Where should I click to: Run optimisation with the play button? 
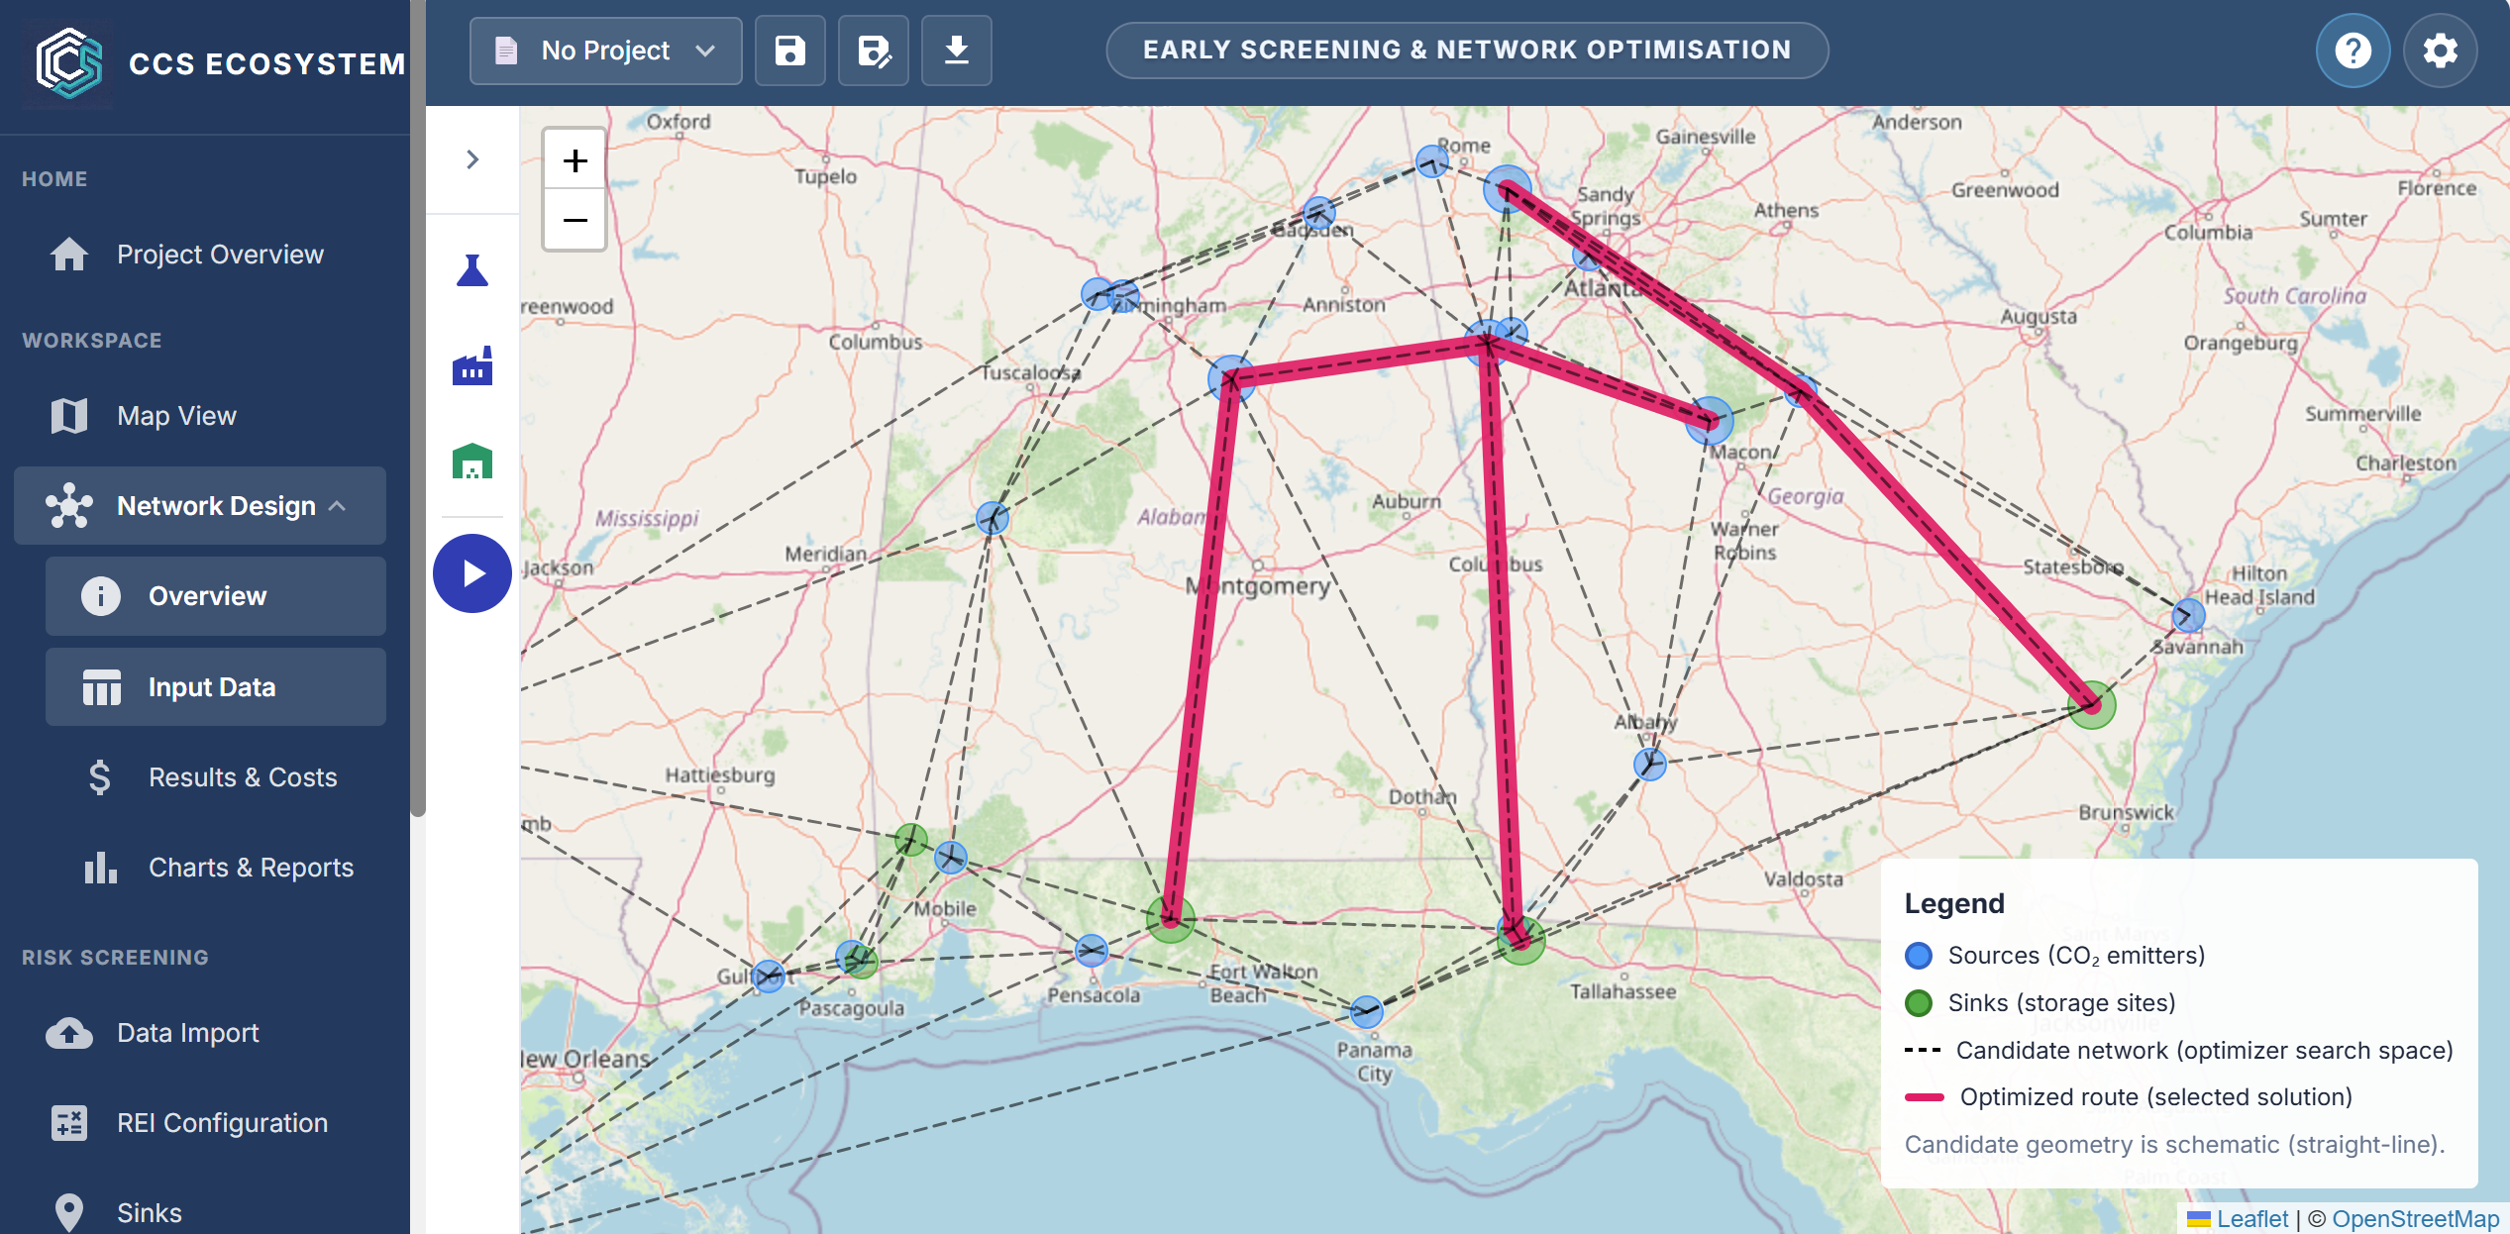[472, 573]
